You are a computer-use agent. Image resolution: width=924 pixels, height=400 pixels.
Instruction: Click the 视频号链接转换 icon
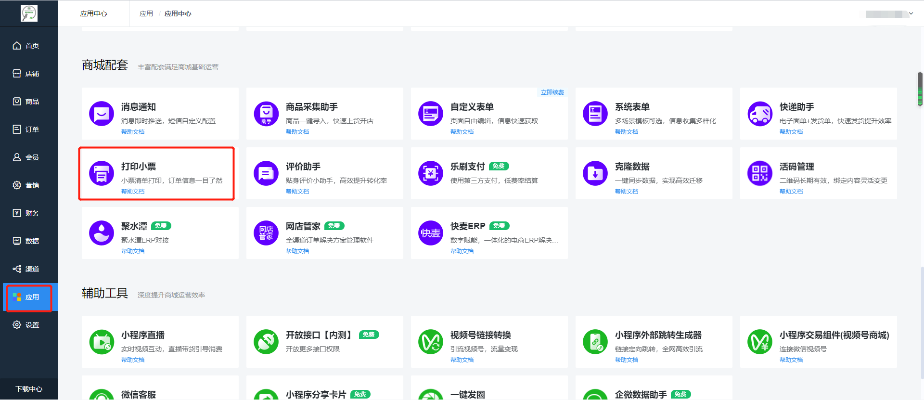[x=431, y=342]
